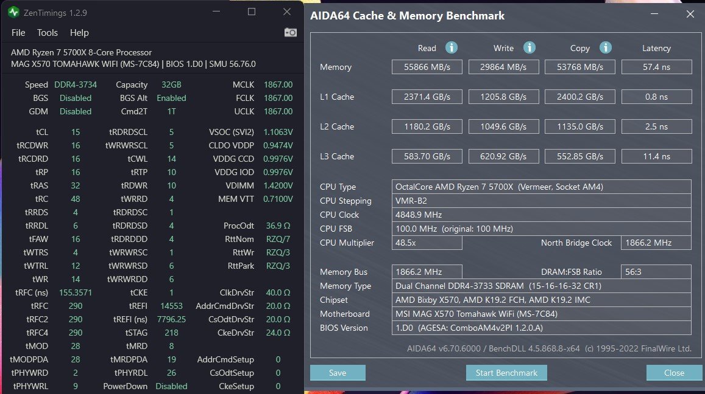
Task: Click tREFI 14553 value
Action: click(171, 306)
